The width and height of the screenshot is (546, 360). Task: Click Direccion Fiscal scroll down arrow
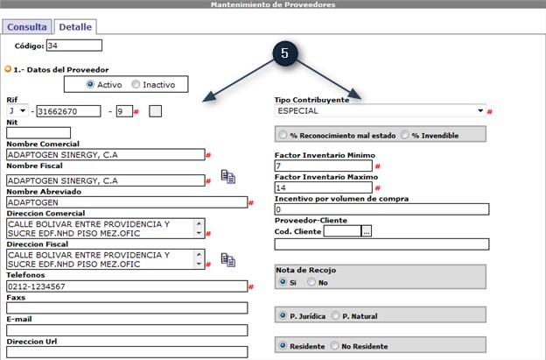coord(199,264)
